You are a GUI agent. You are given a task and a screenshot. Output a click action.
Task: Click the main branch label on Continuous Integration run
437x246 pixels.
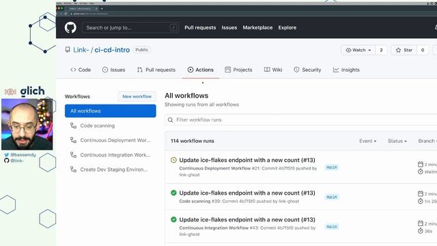(x=332, y=227)
